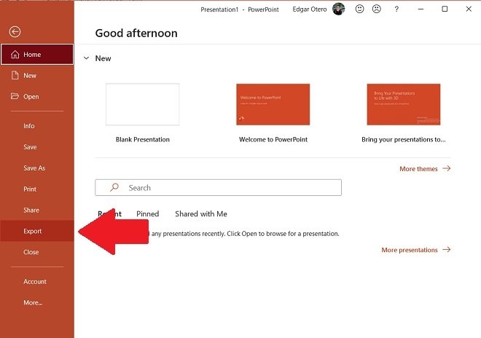Click inside the Search input field
This screenshot has height=338, width=481.
[218, 187]
